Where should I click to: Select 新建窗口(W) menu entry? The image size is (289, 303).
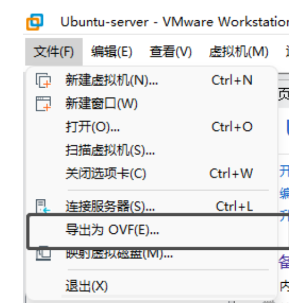coord(151,104)
